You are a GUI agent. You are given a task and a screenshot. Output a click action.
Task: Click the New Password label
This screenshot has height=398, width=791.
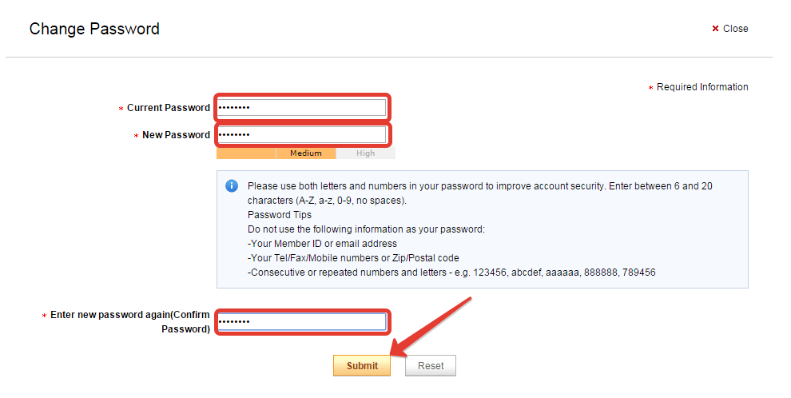pos(176,135)
